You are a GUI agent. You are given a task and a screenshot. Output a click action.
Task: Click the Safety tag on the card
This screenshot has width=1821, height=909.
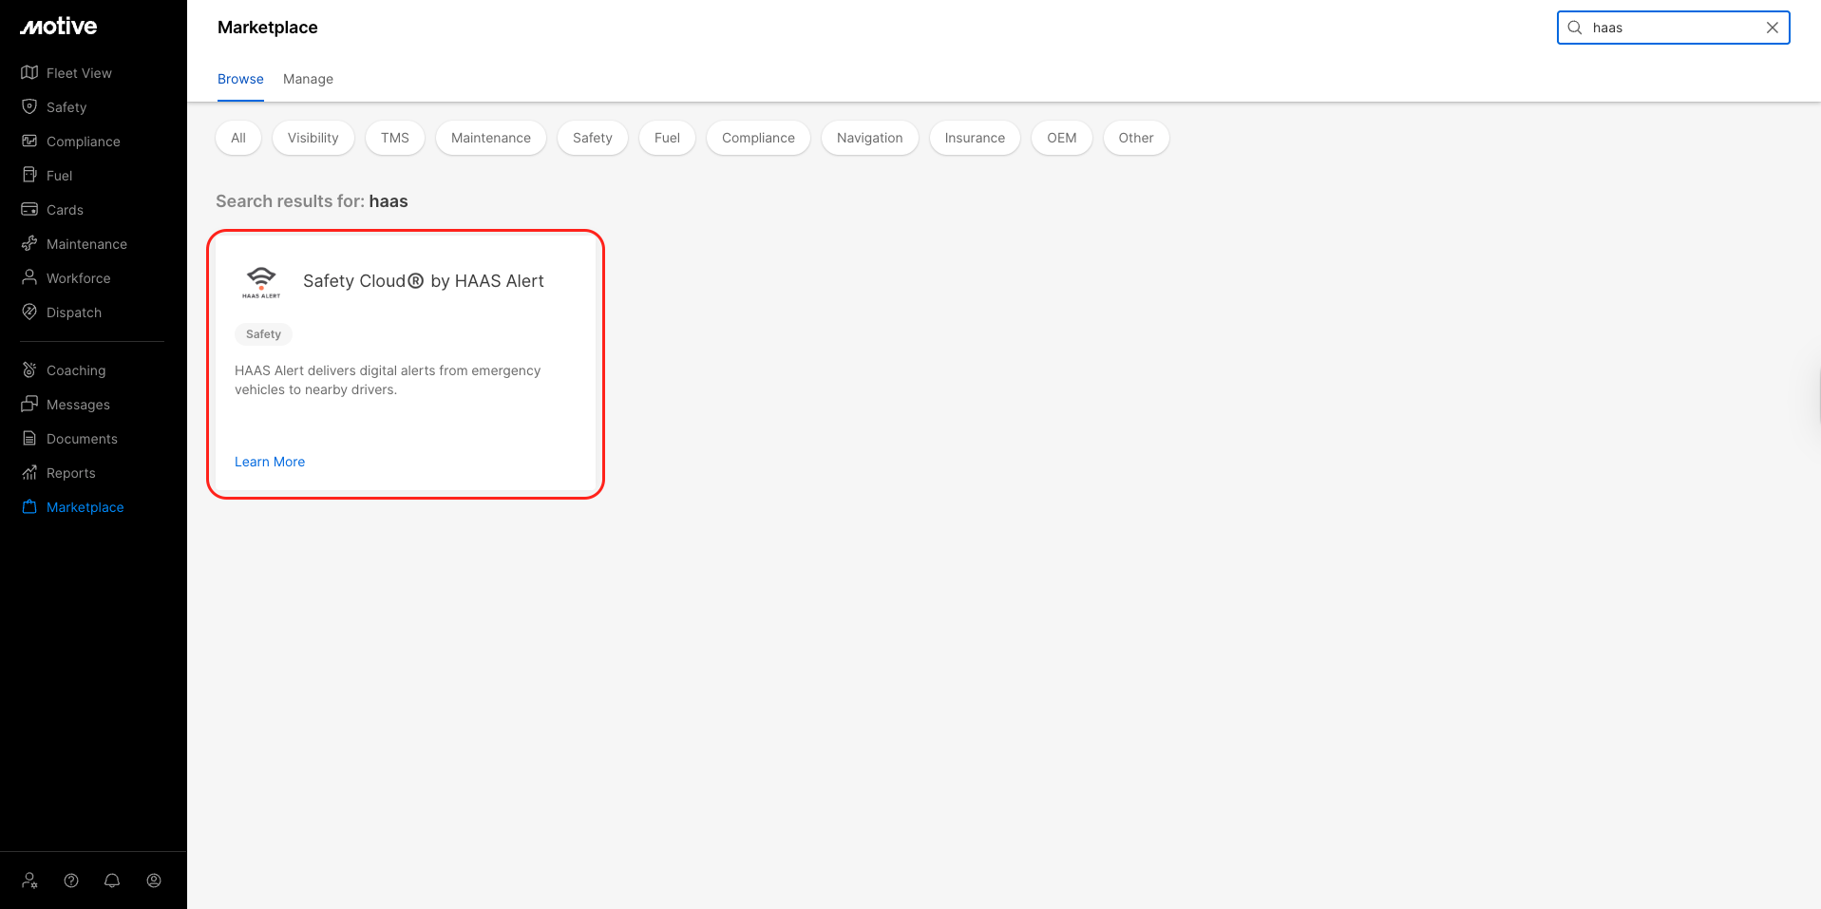click(x=263, y=334)
